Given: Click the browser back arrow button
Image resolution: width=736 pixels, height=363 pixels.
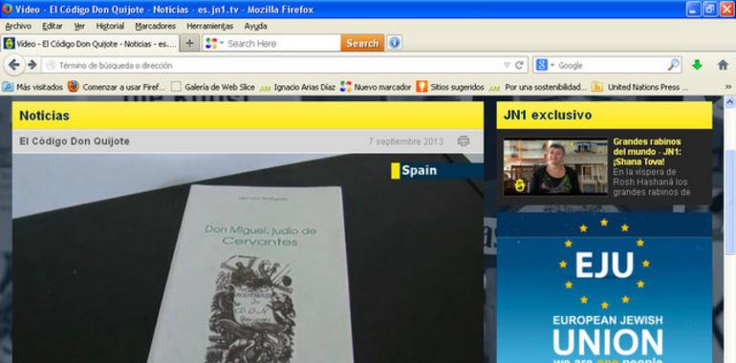Looking at the screenshot, I should [x=14, y=65].
